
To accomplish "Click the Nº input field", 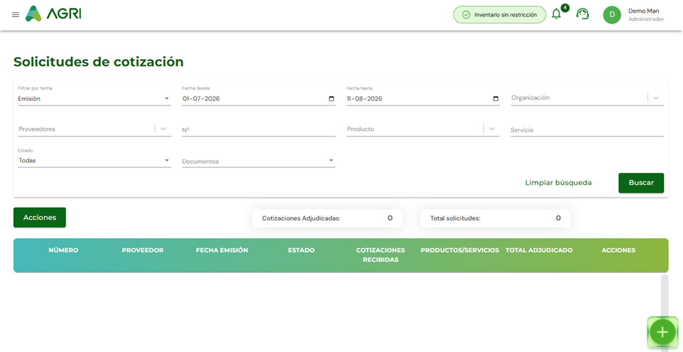I will coord(259,130).
